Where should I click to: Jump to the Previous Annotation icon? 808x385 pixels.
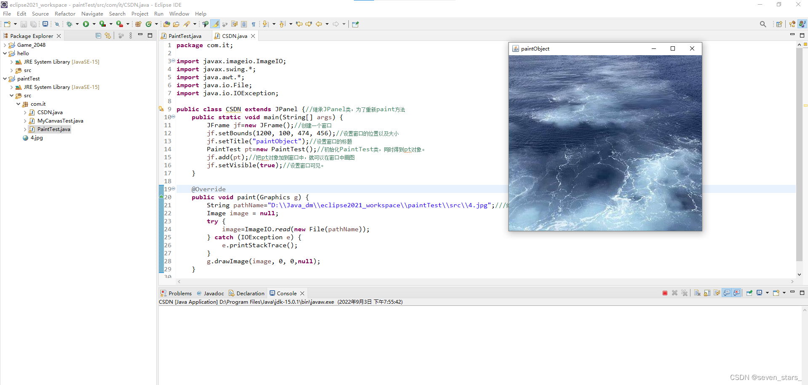pyautogui.click(x=282, y=24)
